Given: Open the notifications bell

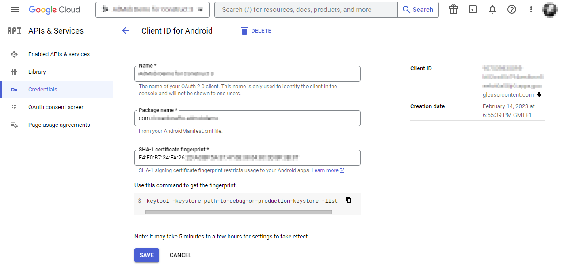Looking at the screenshot, I should [x=492, y=10].
